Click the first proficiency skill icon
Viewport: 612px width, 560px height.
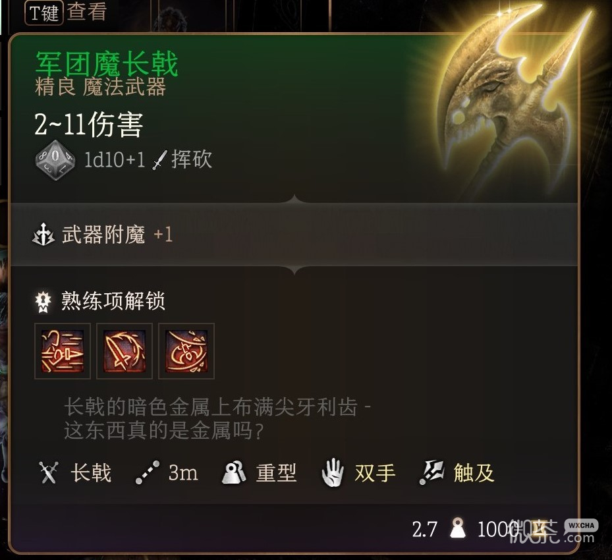tap(63, 351)
